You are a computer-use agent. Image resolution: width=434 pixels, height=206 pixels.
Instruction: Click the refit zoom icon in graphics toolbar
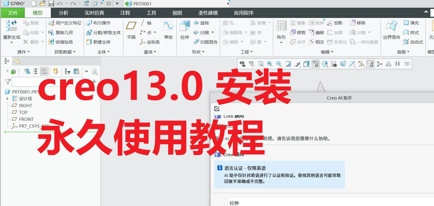(x=260, y=64)
